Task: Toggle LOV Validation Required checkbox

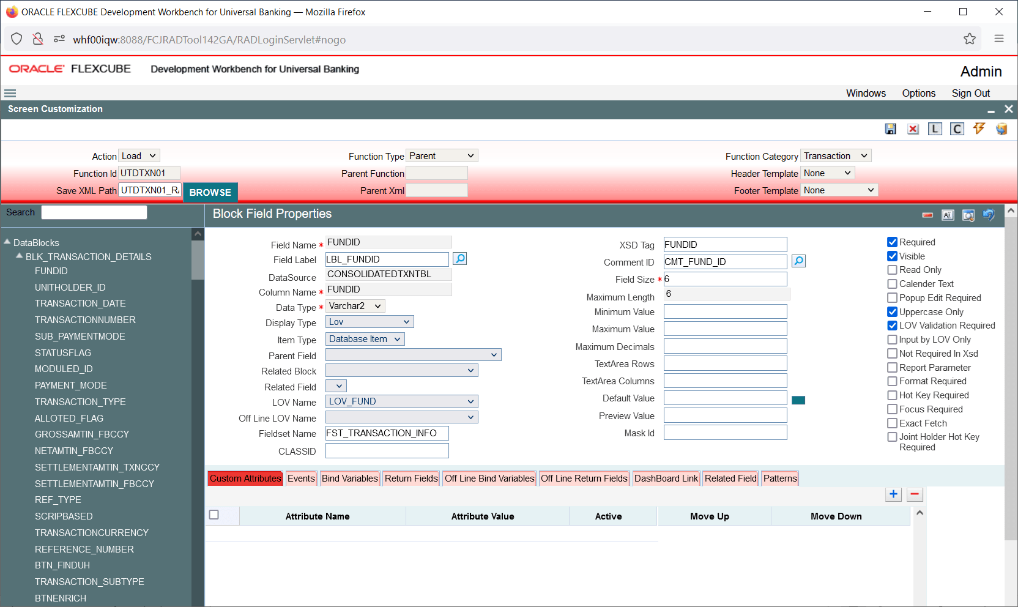Action: [x=893, y=326]
